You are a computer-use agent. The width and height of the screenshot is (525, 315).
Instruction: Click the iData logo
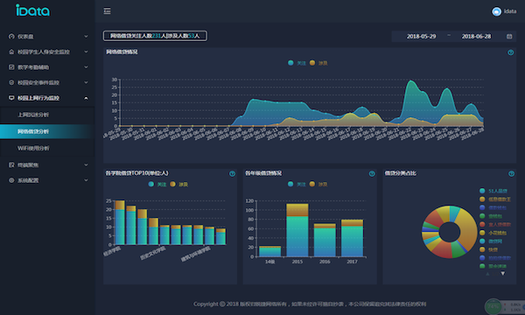pos(33,10)
